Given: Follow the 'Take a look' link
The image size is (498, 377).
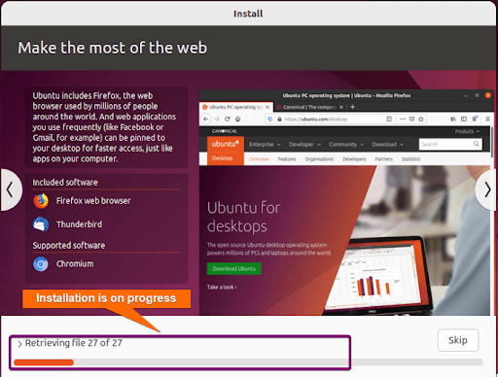Looking at the screenshot, I should tap(222, 287).
